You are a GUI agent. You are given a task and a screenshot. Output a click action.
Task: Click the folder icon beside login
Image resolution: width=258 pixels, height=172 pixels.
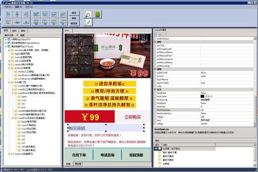(12, 54)
